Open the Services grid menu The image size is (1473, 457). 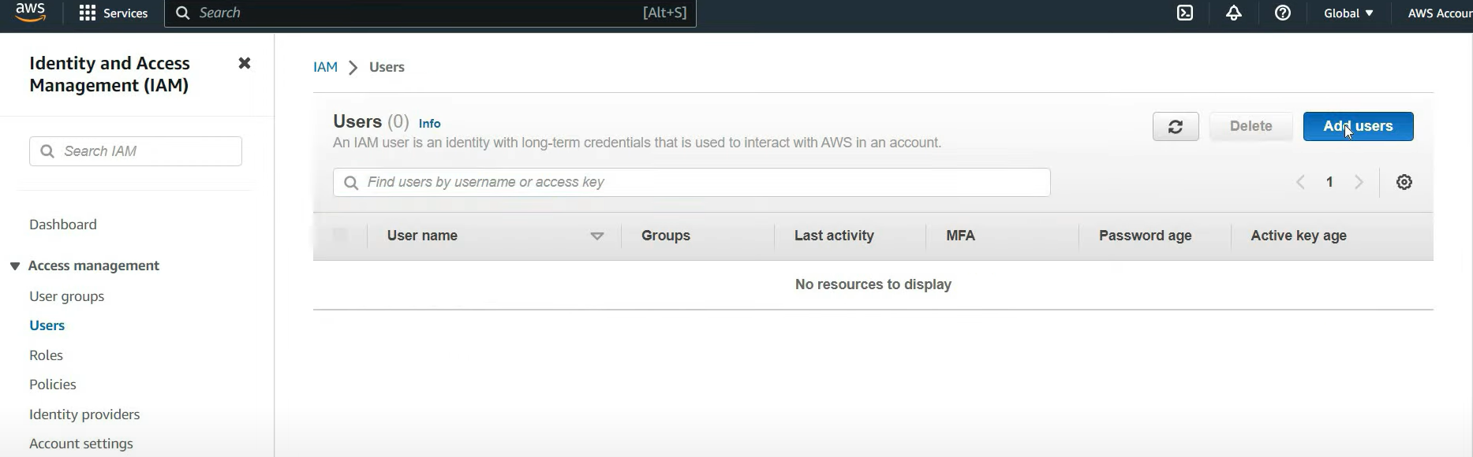(x=88, y=13)
